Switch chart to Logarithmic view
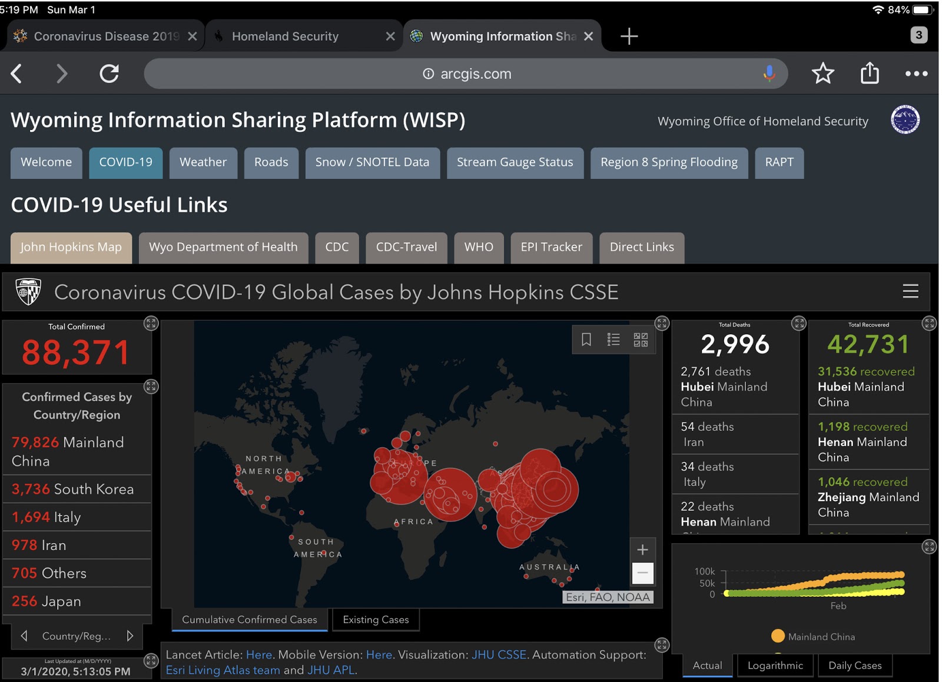Image resolution: width=942 pixels, height=682 pixels. (x=775, y=666)
